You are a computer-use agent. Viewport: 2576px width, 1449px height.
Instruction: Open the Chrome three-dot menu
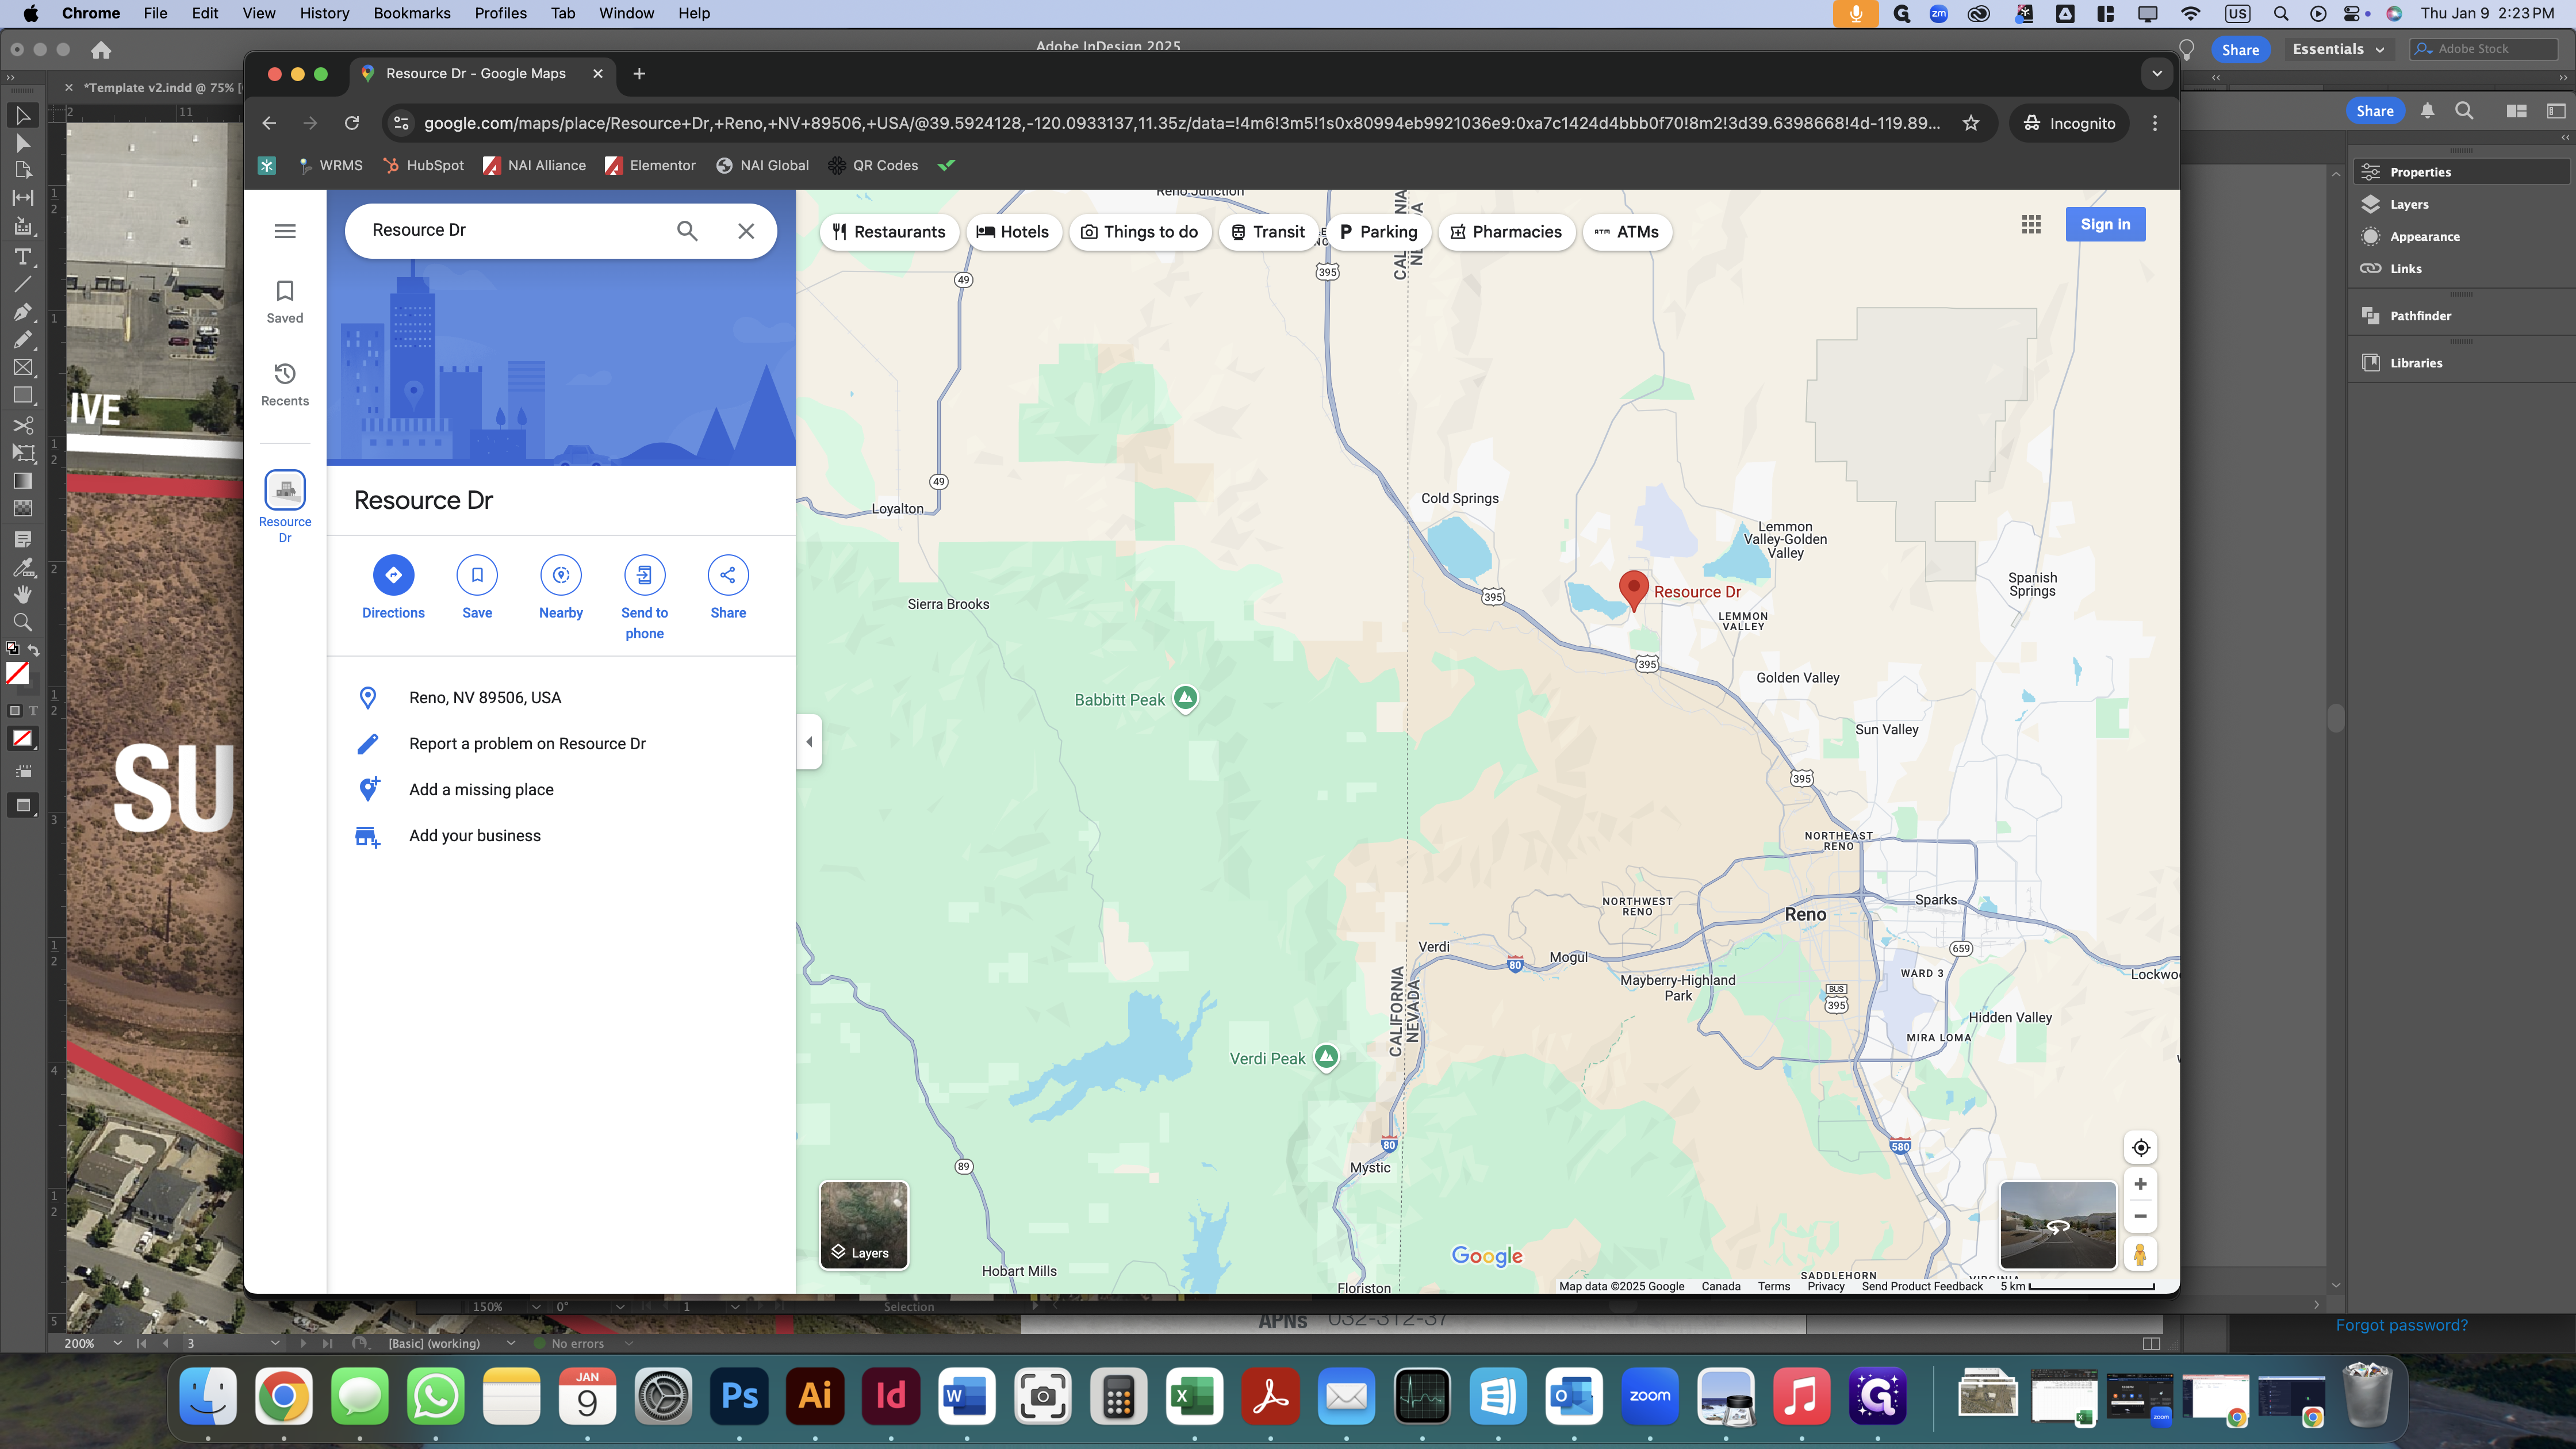(x=2155, y=123)
